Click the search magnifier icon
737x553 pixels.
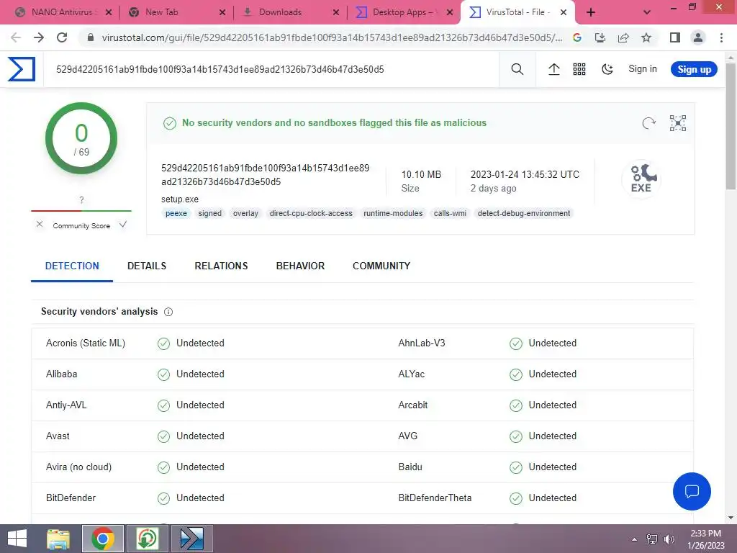click(x=517, y=69)
